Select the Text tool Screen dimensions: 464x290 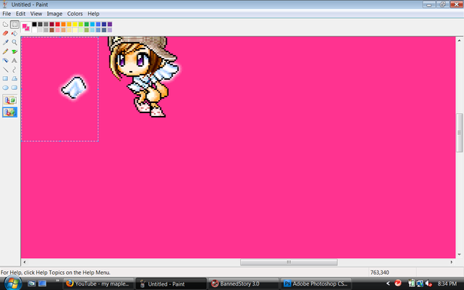[x=14, y=60]
